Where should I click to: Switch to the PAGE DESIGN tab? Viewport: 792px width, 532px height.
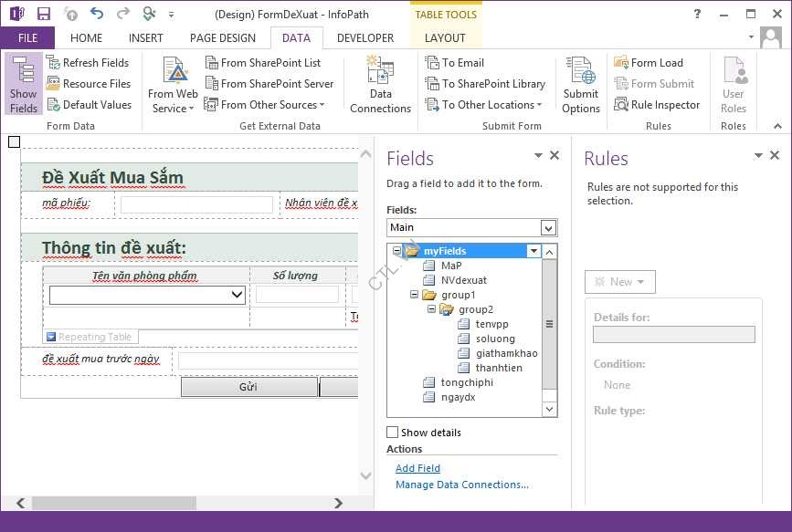click(223, 38)
